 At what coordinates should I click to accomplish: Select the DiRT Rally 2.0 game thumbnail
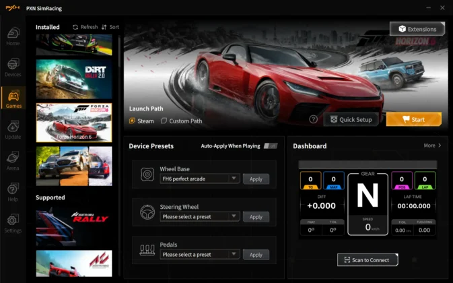pyautogui.click(x=74, y=80)
